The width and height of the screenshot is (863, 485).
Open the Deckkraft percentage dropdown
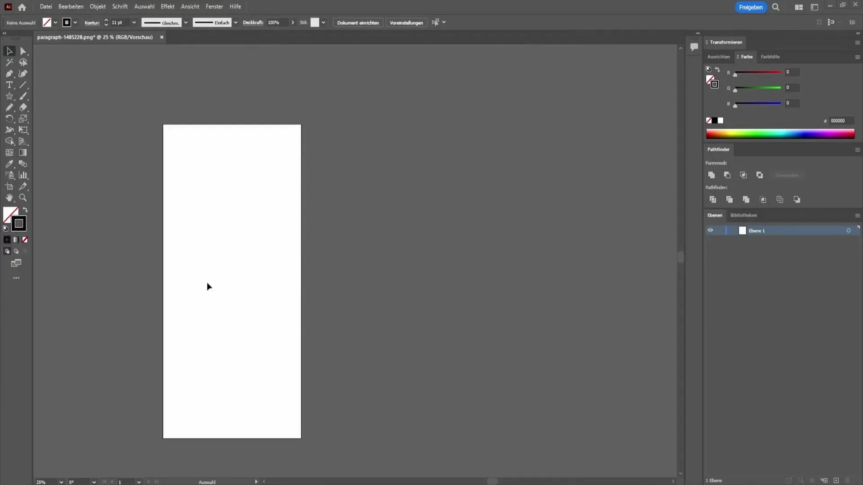tap(292, 22)
